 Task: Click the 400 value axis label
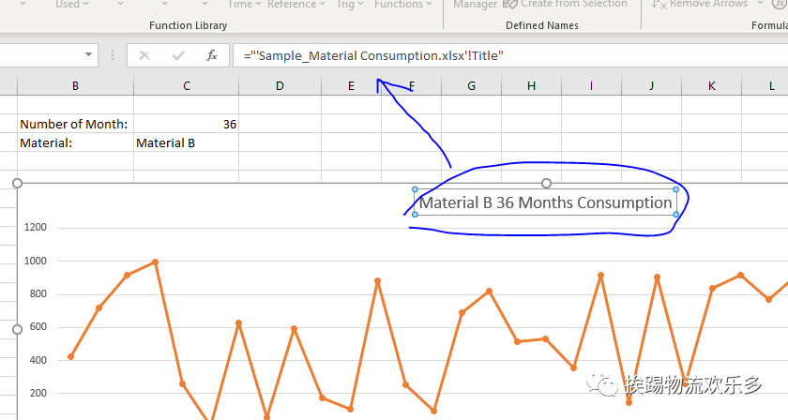(38, 360)
